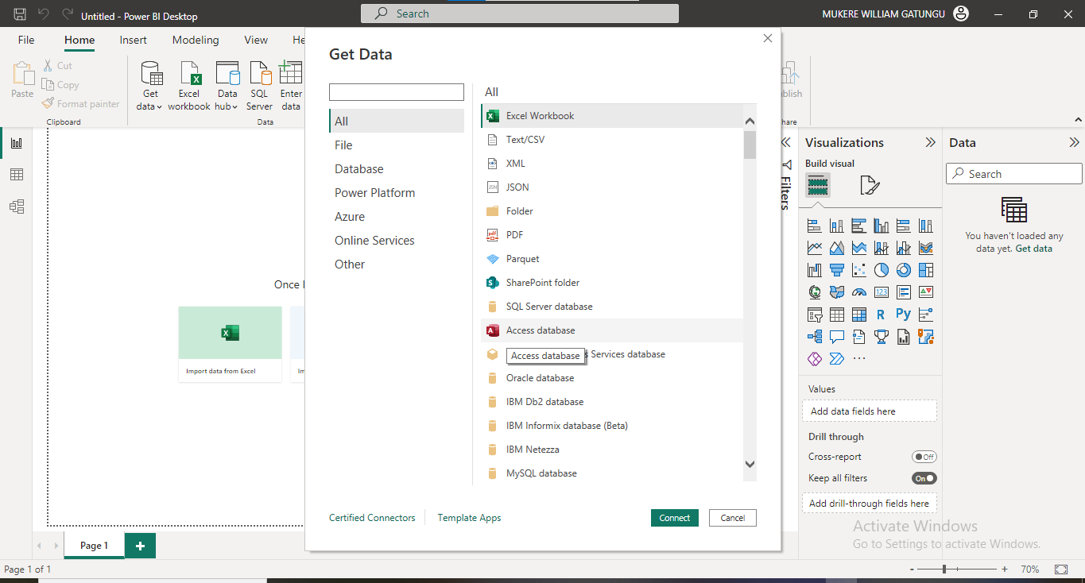This screenshot has height=583, width=1085.
Task: Toggle Keep all filters switch
Action: (x=924, y=478)
